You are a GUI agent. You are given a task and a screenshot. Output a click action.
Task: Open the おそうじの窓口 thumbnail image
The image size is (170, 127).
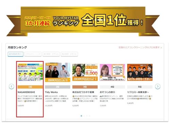coord(113,72)
